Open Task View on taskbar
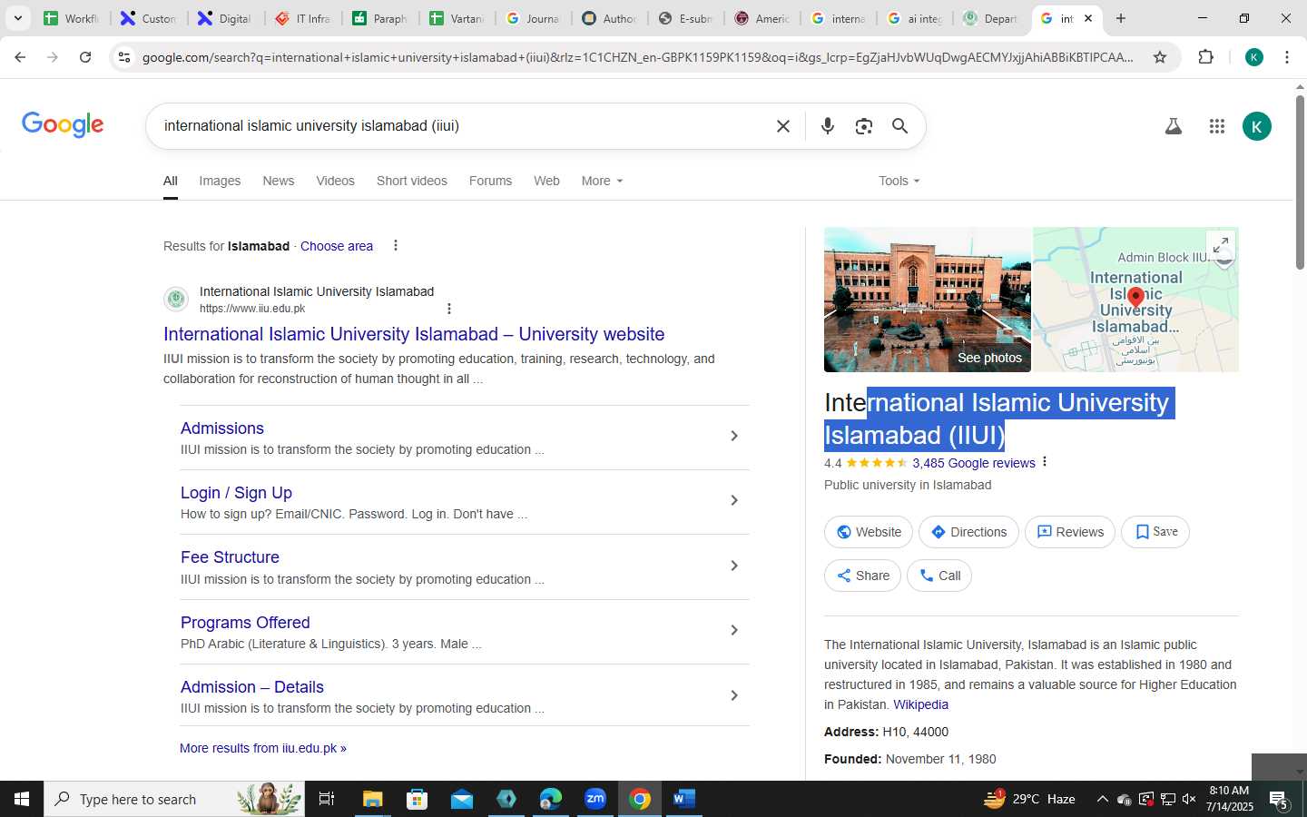The height and width of the screenshot is (817, 1307). coord(327,799)
